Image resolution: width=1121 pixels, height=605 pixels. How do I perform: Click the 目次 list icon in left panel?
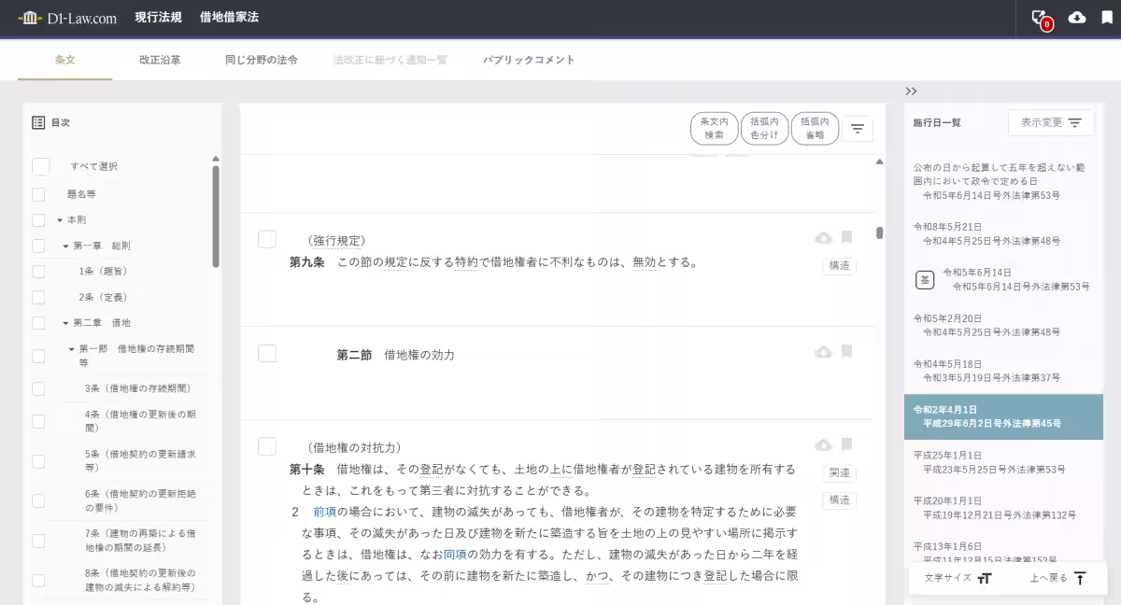point(36,121)
